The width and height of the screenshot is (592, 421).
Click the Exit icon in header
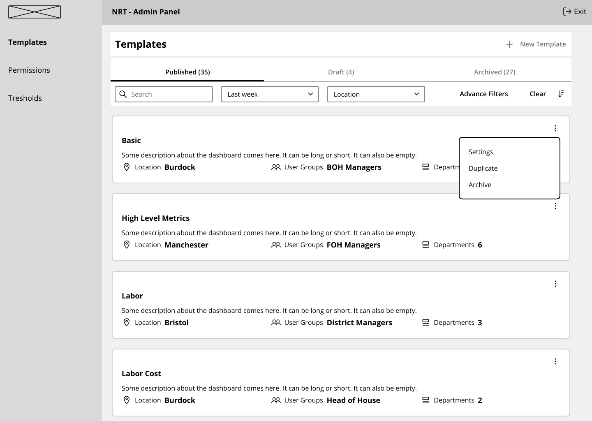point(567,12)
